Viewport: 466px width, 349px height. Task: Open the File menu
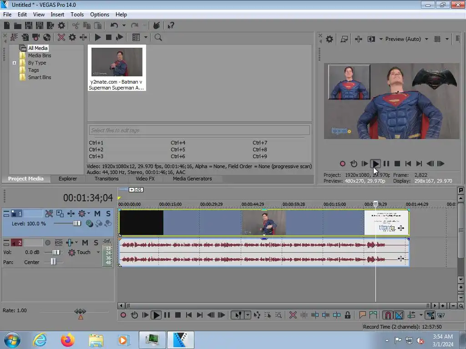click(7, 15)
